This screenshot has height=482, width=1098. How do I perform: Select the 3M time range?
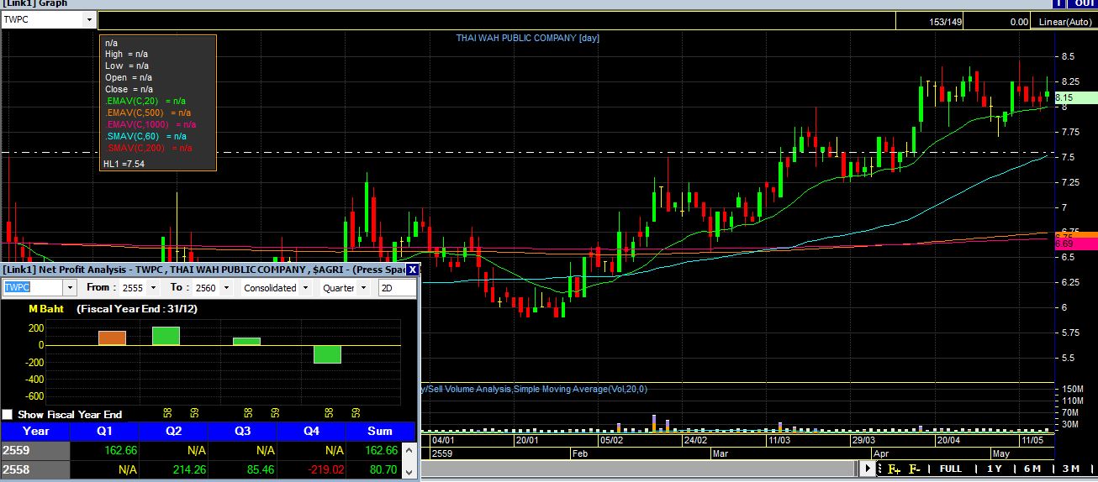click(x=1071, y=469)
